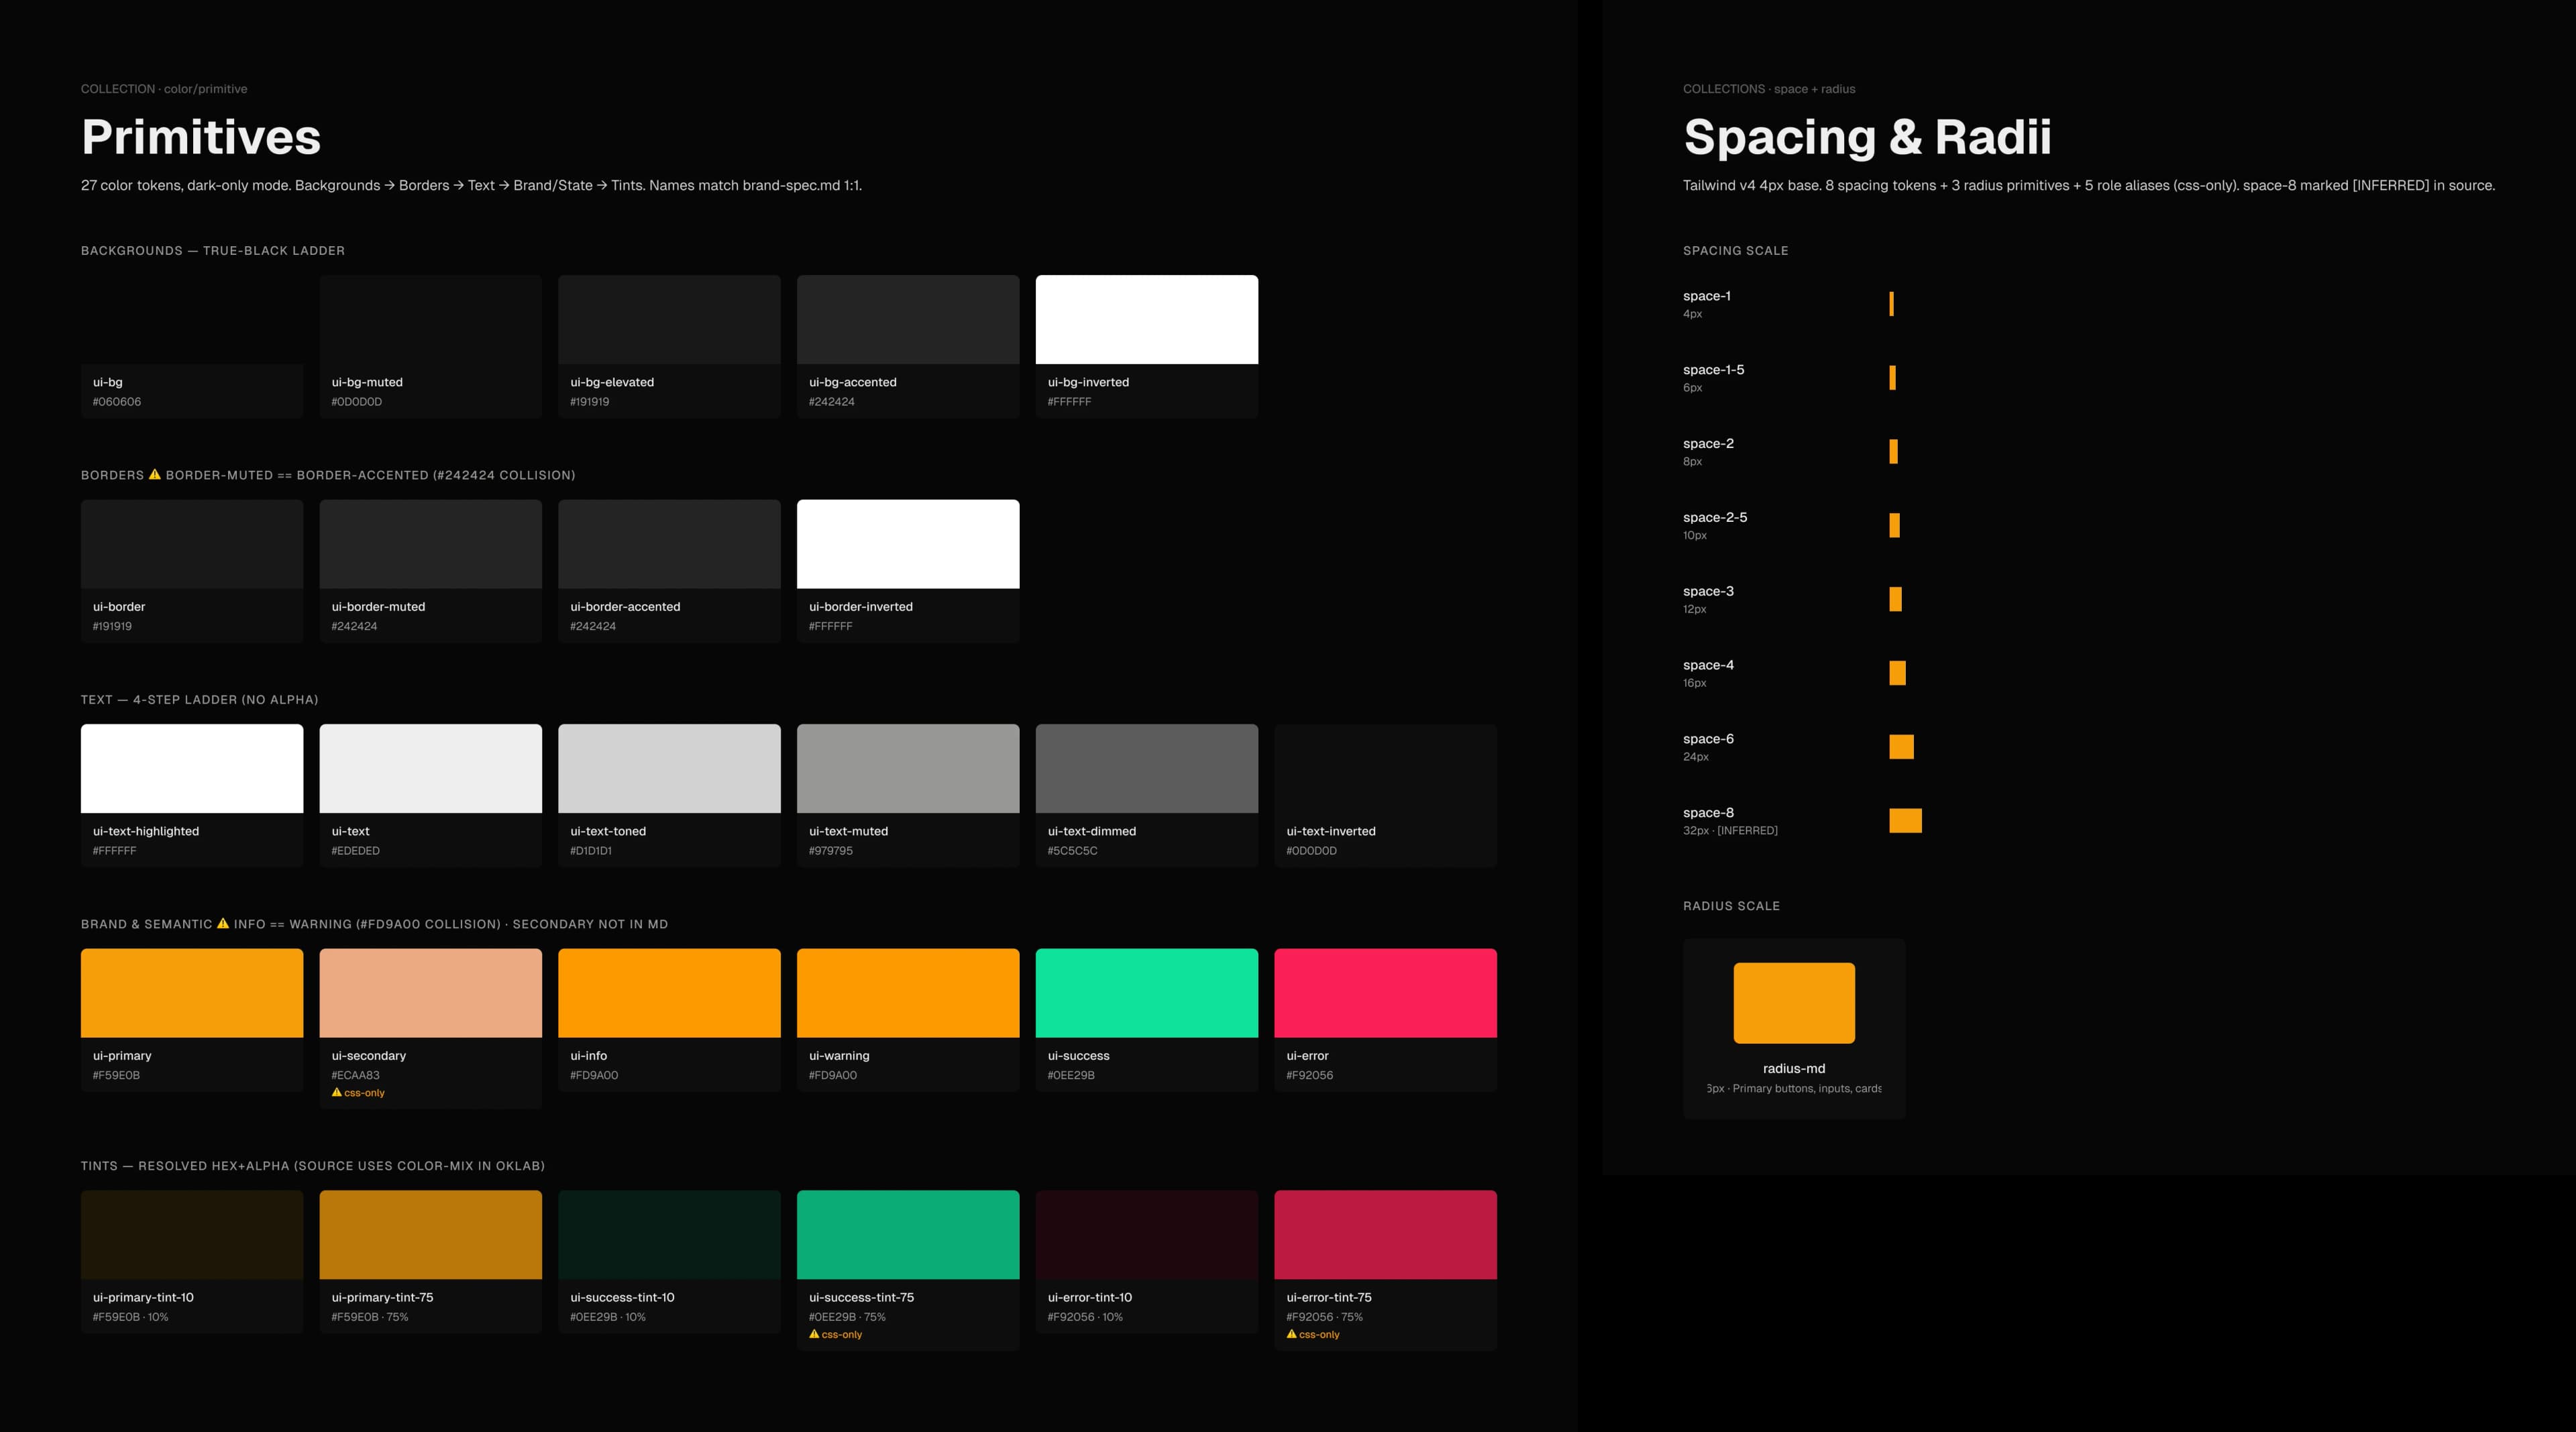Click the 'radius-md' label
The image size is (2576, 1432).
1794,1069
